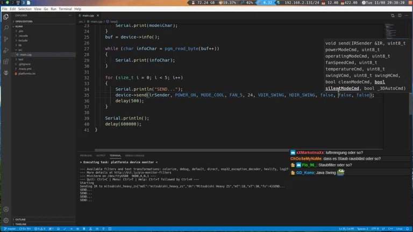413x232 pixels.
Task: Click the editor minimap preview
Action: pyautogui.click(x=391, y=30)
